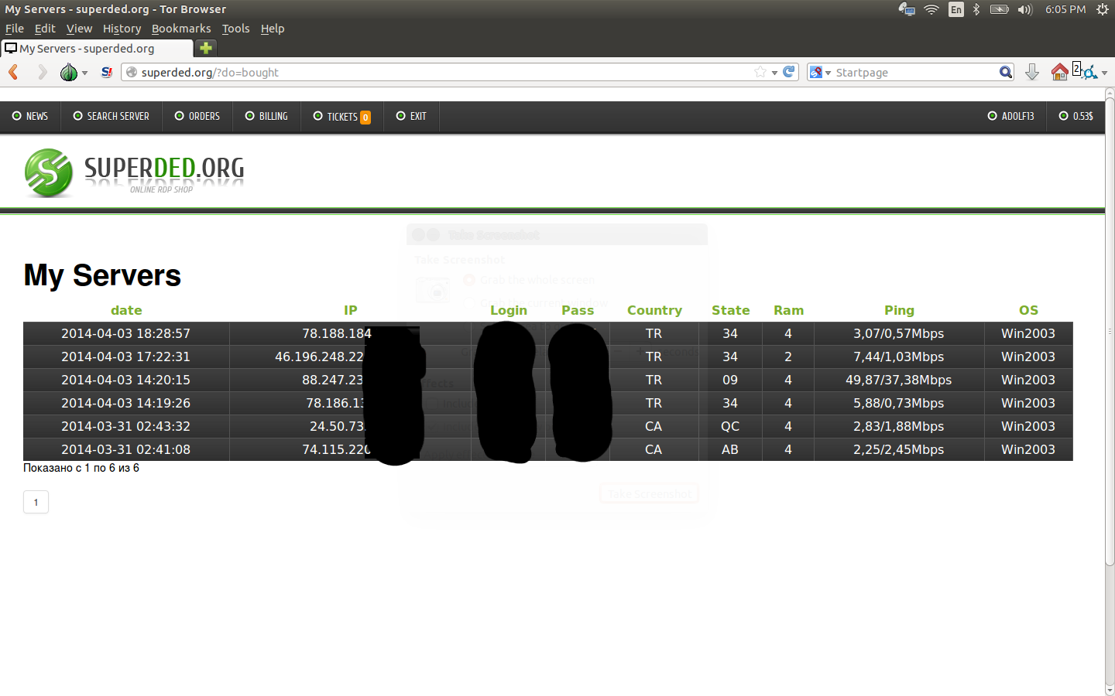The width and height of the screenshot is (1115, 696).
Task: Click the 0.53$ balance link
Action: point(1076,116)
